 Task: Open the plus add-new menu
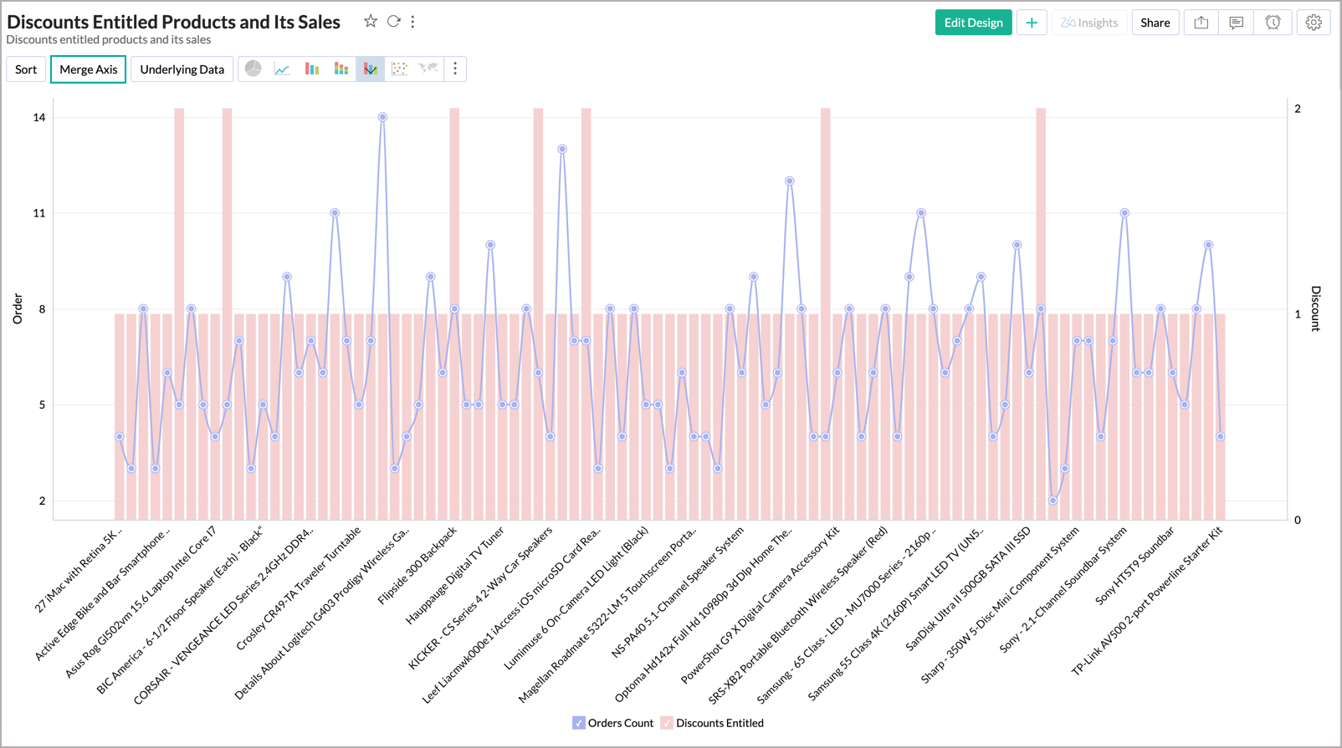click(x=1032, y=23)
